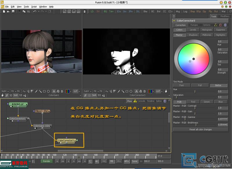This screenshot has height=169, width=232.
Task: Add a Color Curves tool using CCv
Action: 171,12
